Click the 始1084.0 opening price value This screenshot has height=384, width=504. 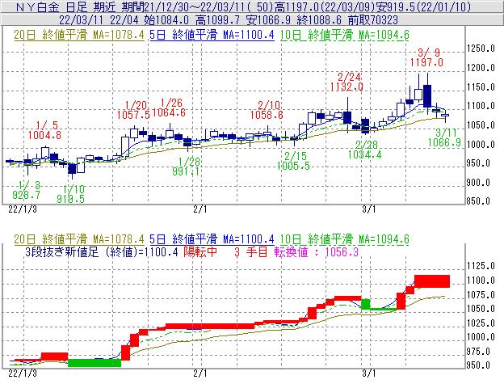coord(166,20)
